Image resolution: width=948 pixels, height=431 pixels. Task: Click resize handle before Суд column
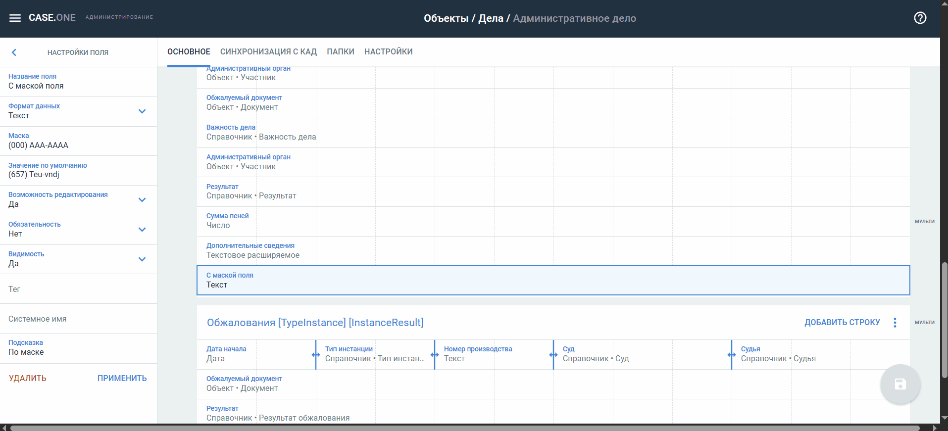553,355
